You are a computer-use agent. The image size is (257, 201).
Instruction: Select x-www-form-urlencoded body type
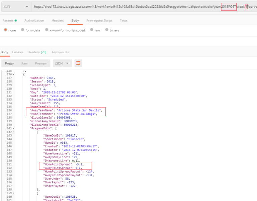pyautogui.click(x=47, y=30)
